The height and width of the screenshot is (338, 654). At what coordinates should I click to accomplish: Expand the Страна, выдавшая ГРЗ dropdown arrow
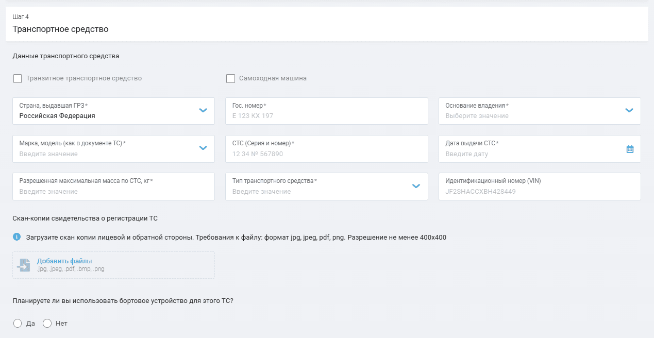[203, 110]
